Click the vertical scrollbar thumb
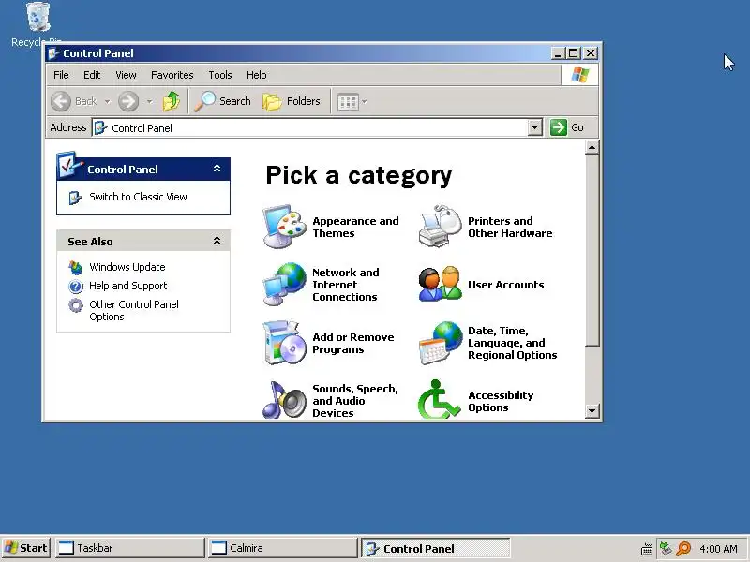 592,250
